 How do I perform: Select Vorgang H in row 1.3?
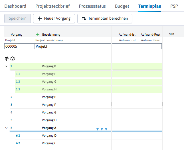(49, 89)
